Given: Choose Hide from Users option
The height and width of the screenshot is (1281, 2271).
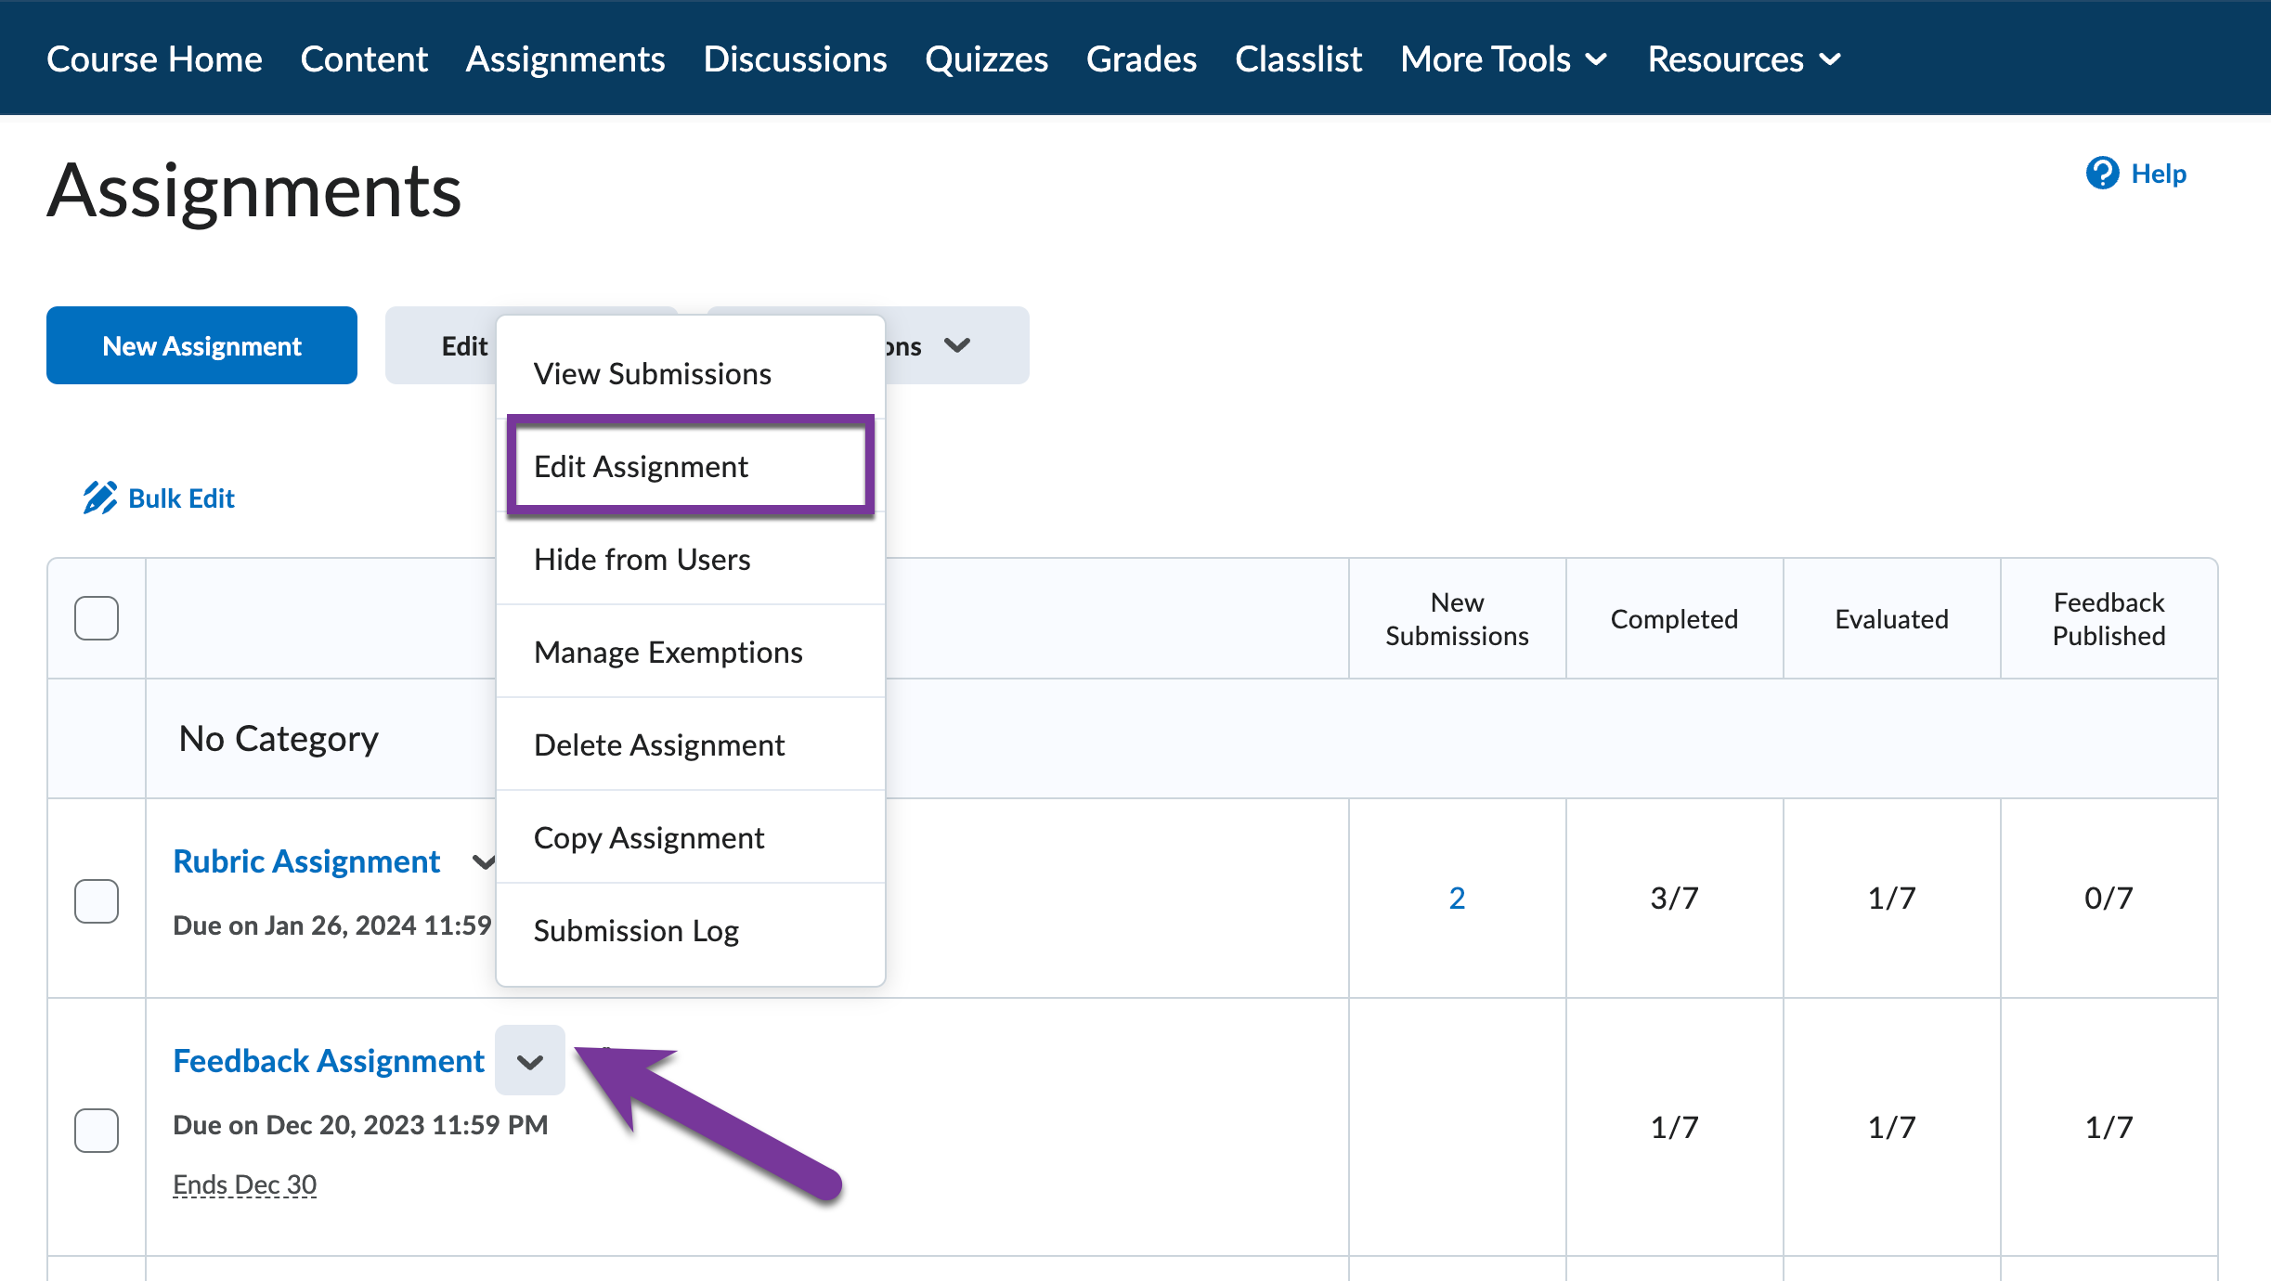Looking at the screenshot, I should coord(642,559).
